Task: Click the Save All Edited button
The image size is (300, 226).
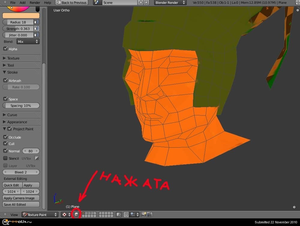Action: pyautogui.click(x=21, y=204)
